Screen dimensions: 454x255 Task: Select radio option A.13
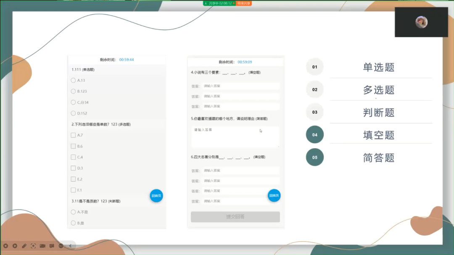point(73,80)
